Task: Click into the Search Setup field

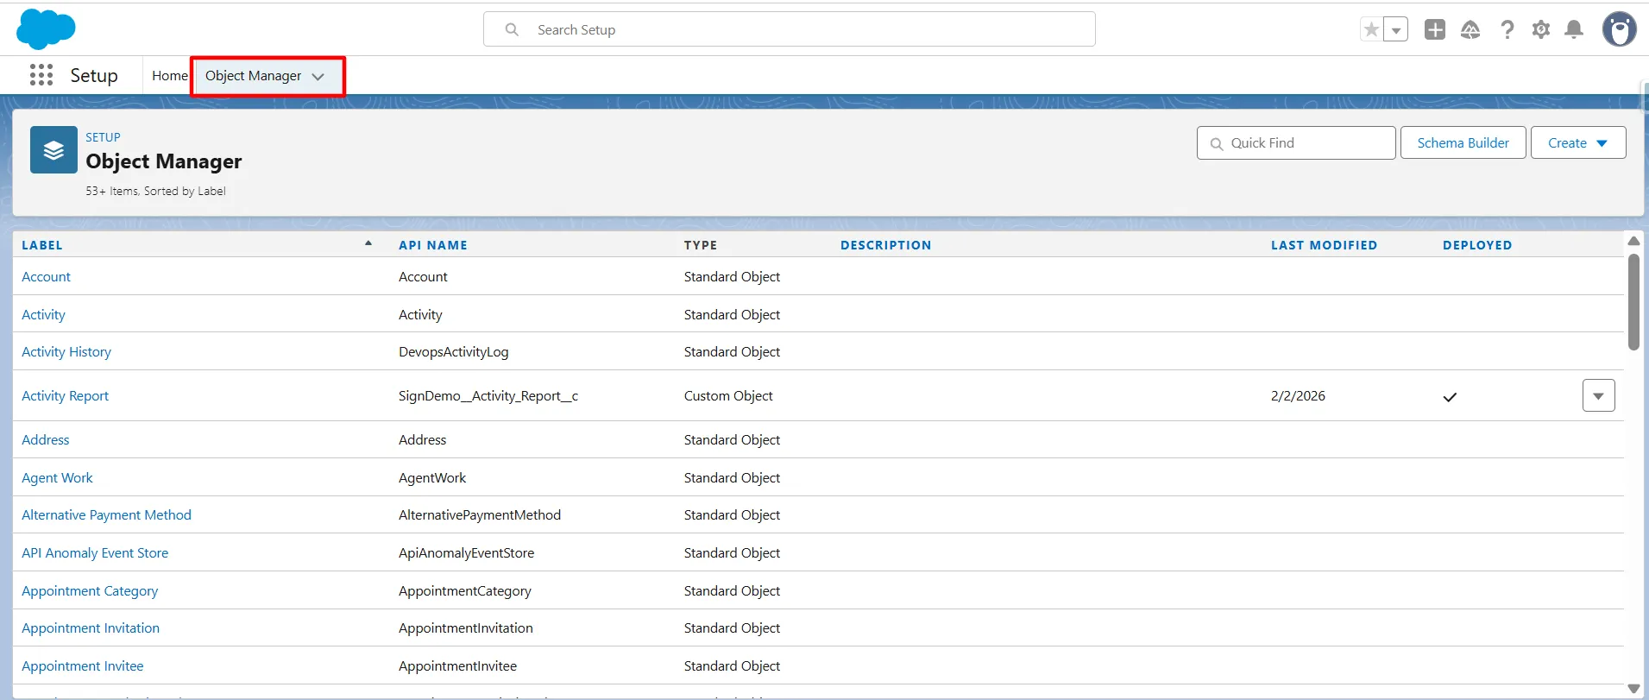Action: [789, 29]
